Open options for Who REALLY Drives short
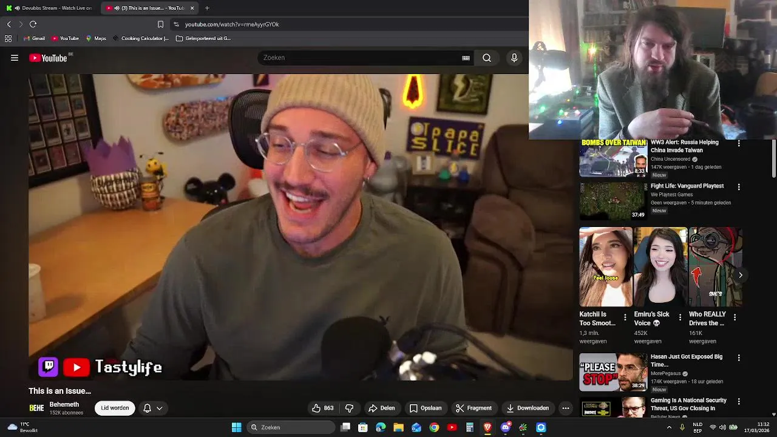 (735, 317)
